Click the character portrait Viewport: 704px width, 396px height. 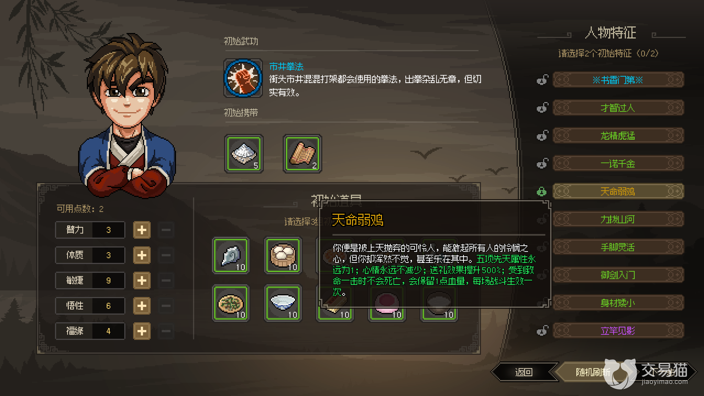(127, 116)
